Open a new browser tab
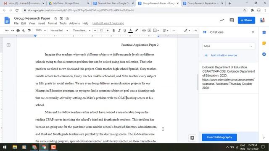The height and width of the screenshot is (151, 269). pos(229,3)
